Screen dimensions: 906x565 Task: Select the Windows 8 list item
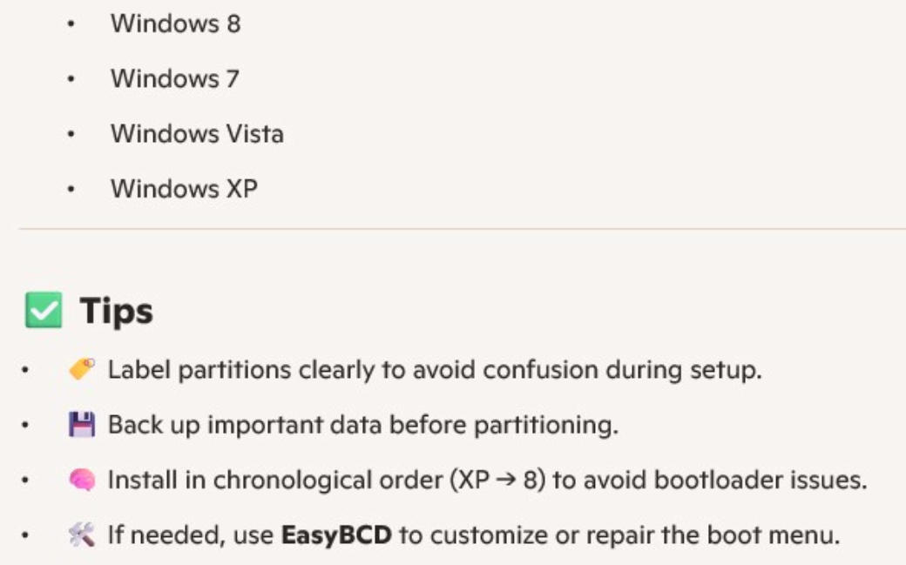tap(175, 24)
